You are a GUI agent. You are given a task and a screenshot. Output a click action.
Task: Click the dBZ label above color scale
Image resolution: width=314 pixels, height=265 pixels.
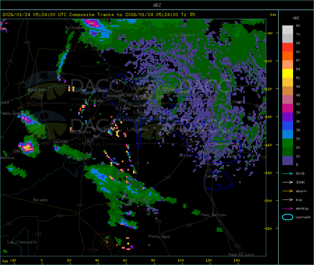296,18
